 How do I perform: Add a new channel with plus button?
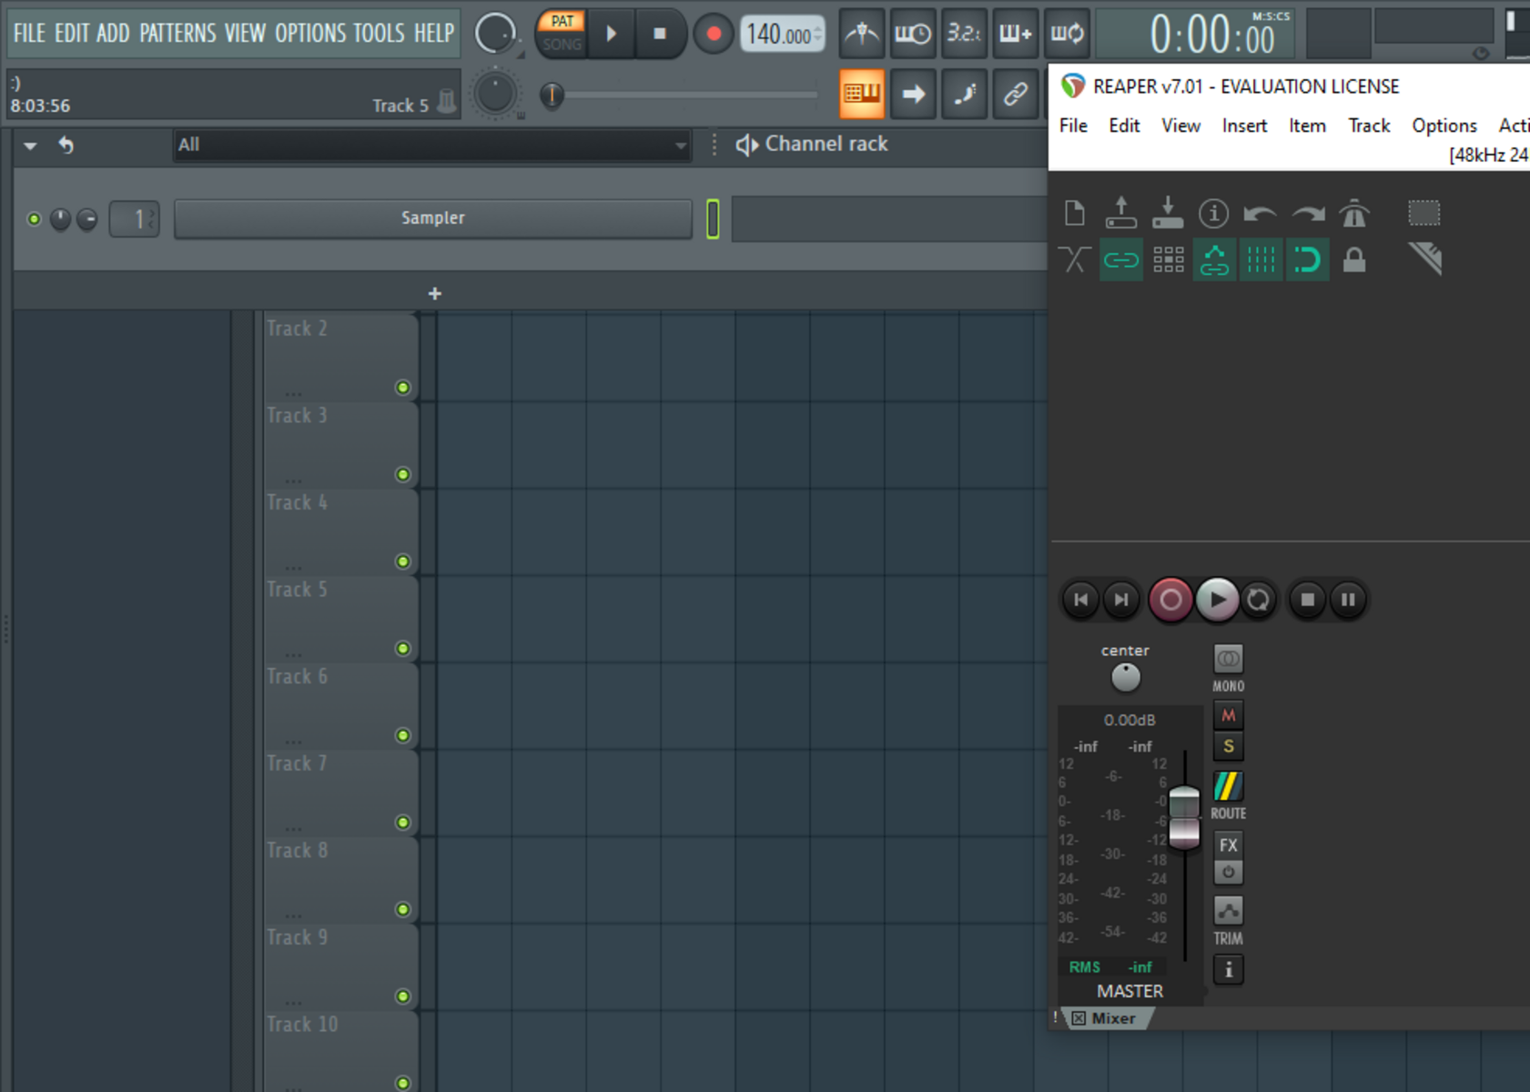pos(435,293)
